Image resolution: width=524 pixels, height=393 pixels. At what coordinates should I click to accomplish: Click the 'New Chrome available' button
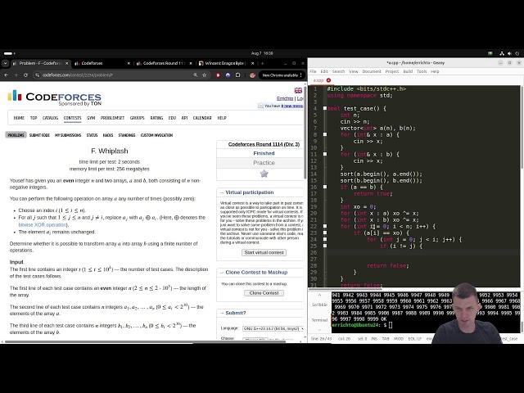coord(282,75)
